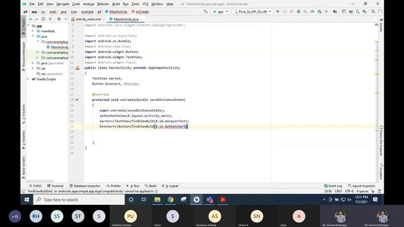404x227 pixels.
Task: Click the Collapse All icon in Project panel
Action: tap(50, 19)
